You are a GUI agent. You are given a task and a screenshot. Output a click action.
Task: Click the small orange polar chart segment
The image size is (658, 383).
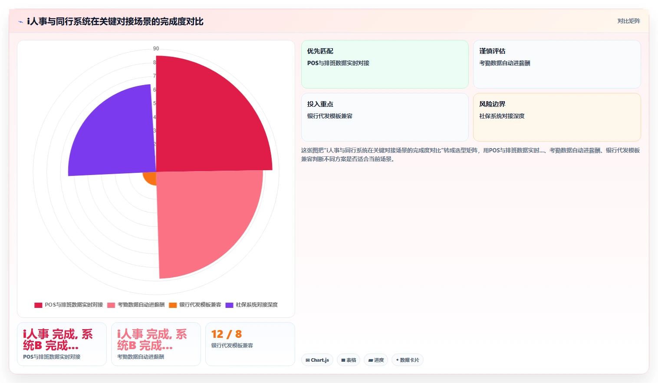(151, 178)
